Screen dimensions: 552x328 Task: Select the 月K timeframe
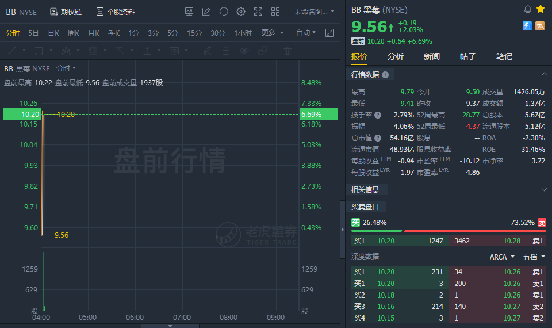(94, 33)
